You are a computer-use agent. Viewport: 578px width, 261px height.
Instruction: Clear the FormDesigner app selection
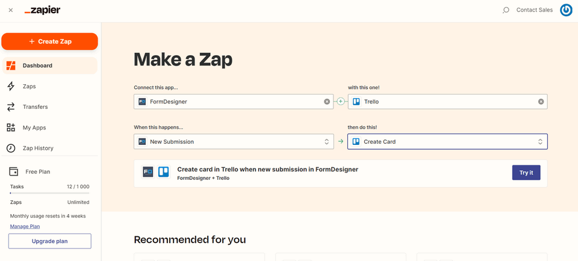coord(327,102)
